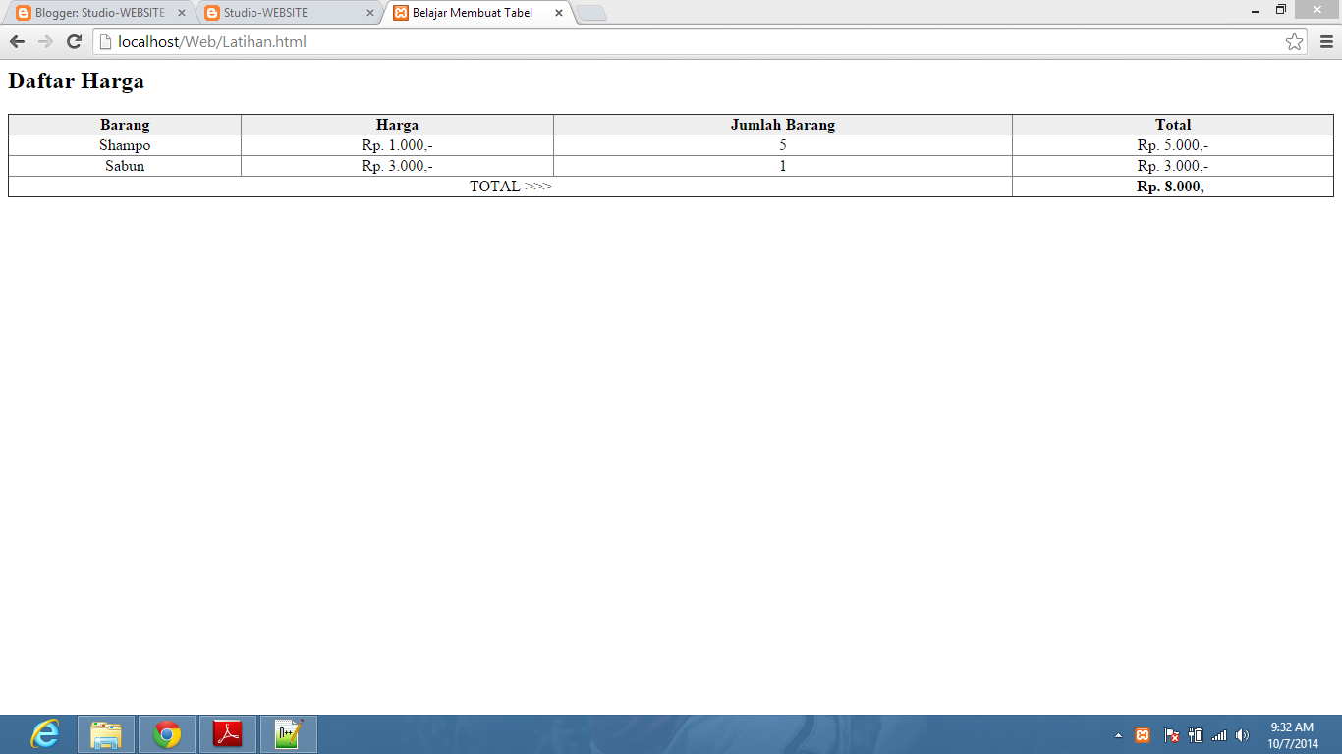Viewport: 1342px width, 754px height.
Task: Click the network signal tray icon
Action: pos(1218,734)
